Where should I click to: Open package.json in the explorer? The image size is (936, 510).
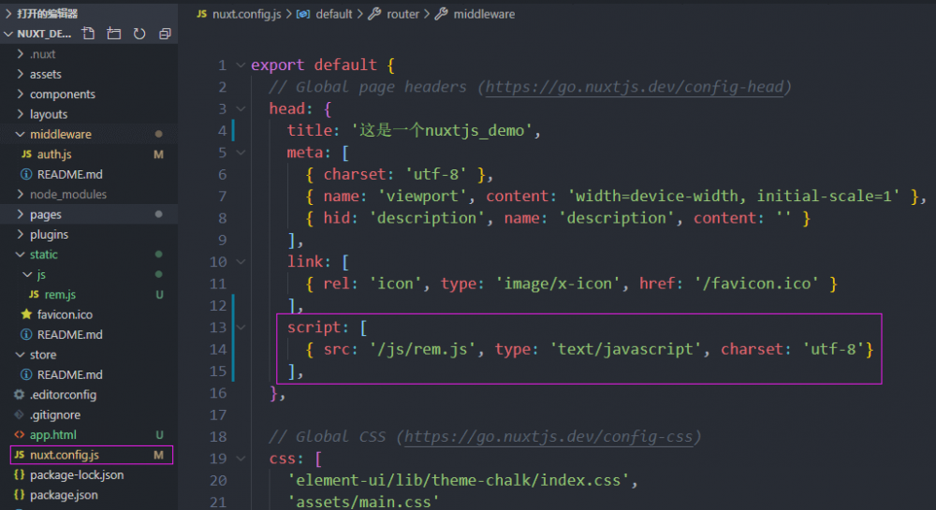point(64,494)
